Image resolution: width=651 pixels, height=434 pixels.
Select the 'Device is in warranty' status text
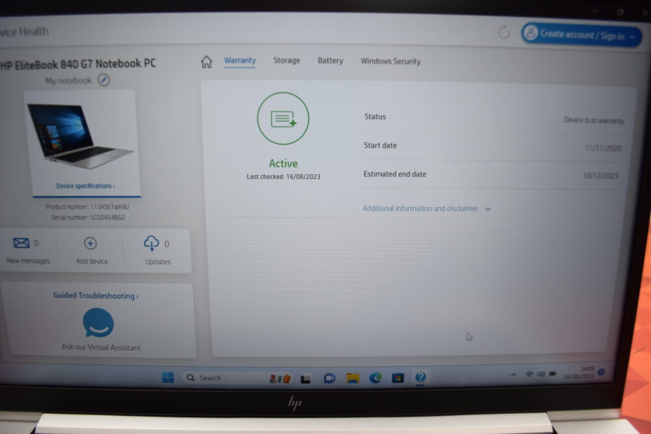[594, 120]
